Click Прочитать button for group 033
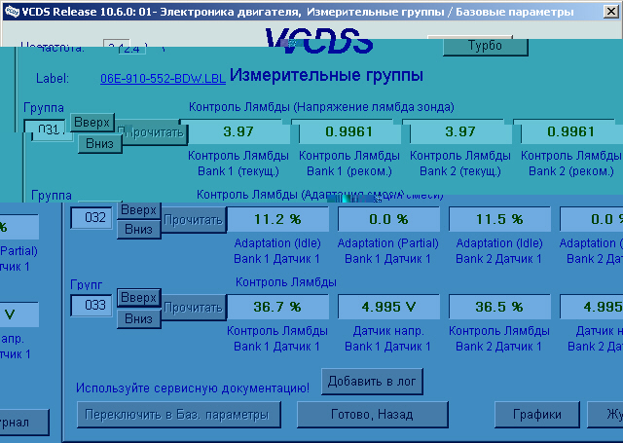The height and width of the screenshot is (443, 623). coord(194,308)
